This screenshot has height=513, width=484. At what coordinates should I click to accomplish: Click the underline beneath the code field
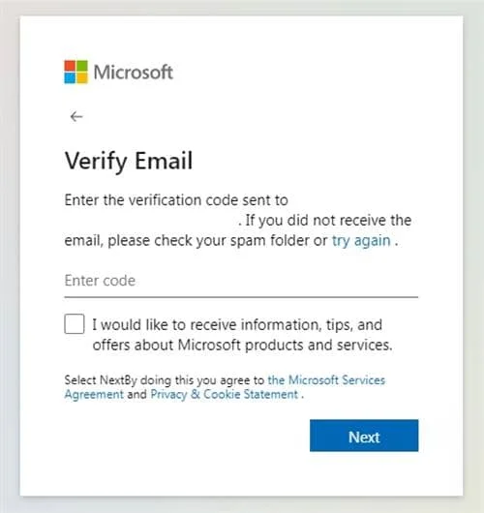point(241,297)
